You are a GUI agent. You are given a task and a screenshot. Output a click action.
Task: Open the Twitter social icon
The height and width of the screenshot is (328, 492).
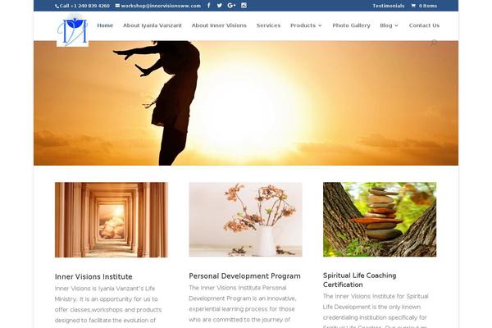pyautogui.click(x=219, y=6)
